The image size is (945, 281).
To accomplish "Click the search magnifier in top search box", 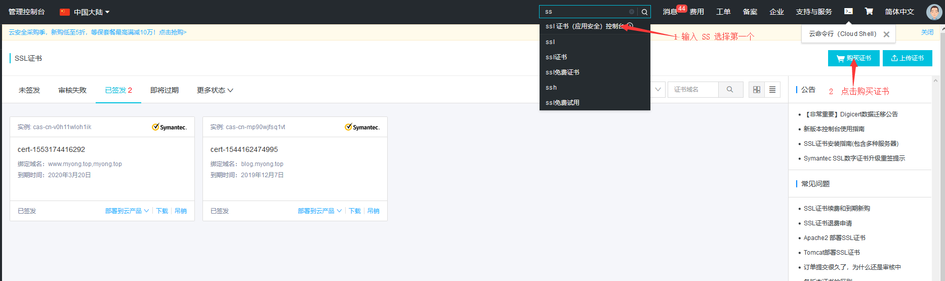I will [x=644, y=12].
